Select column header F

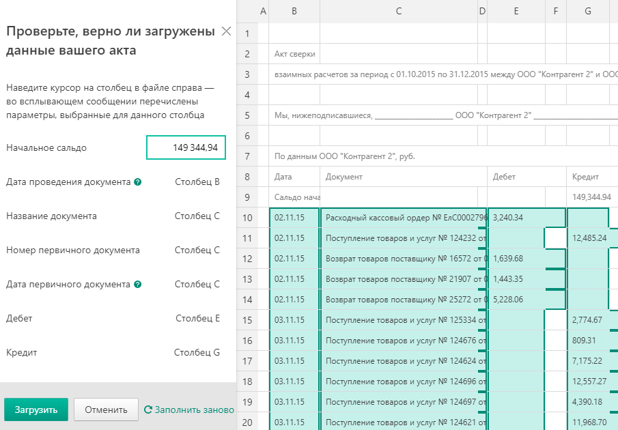(x=556, y=12)
